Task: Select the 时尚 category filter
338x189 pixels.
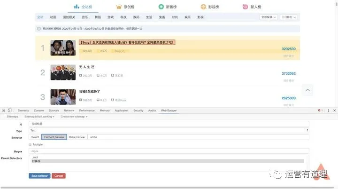Action: [175, 17]
